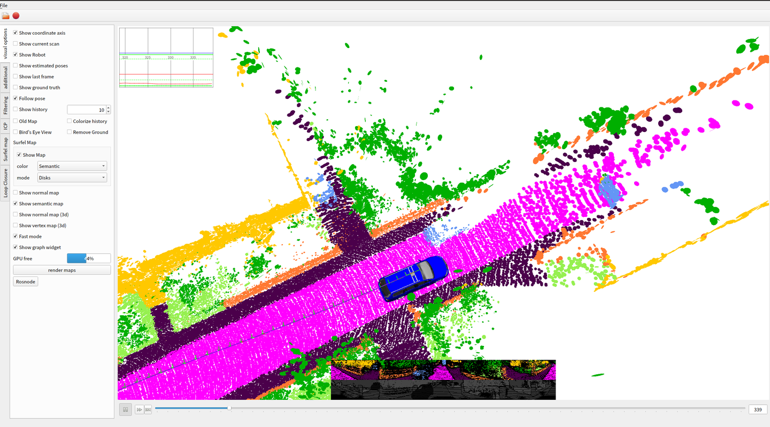770x427 pixels.
Task: Open the Surfel Map color dropdown set to Semantic
Action: (x=72, y=166)
